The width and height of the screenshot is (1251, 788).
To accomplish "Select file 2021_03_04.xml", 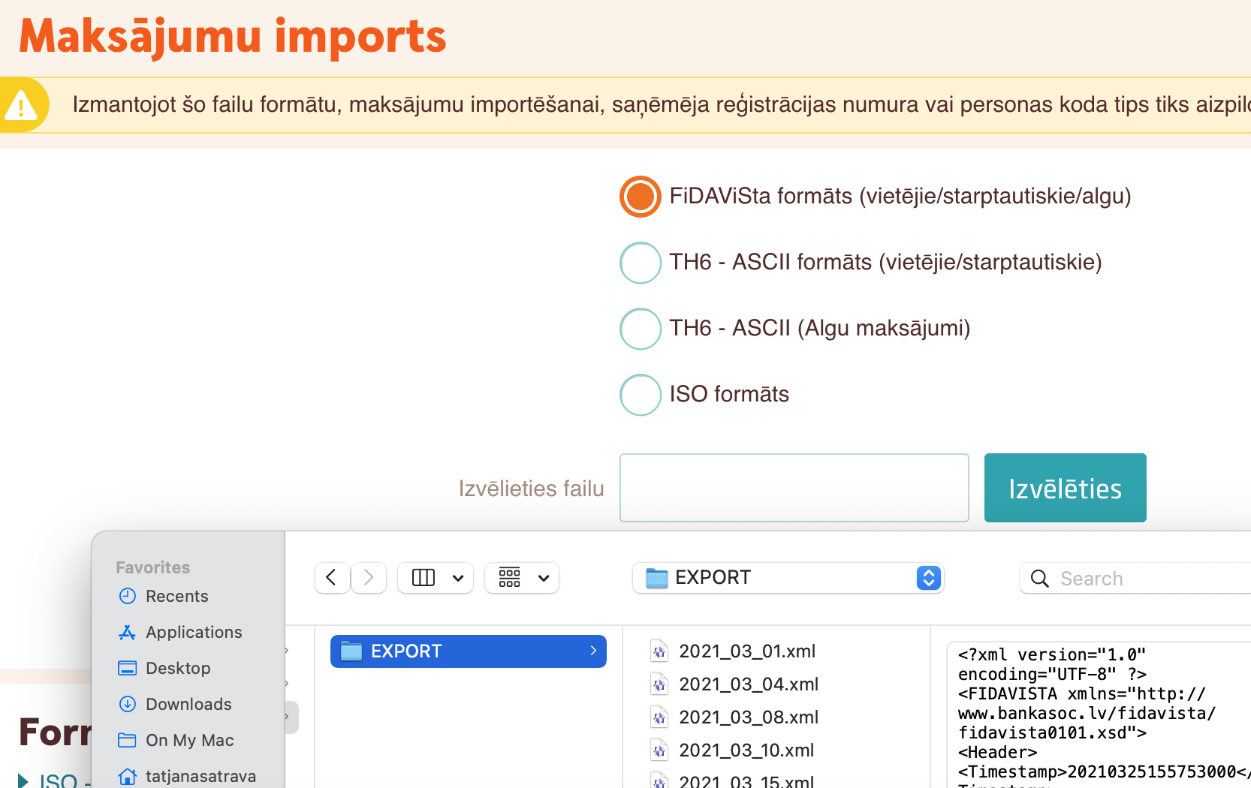I will [748, 684].
